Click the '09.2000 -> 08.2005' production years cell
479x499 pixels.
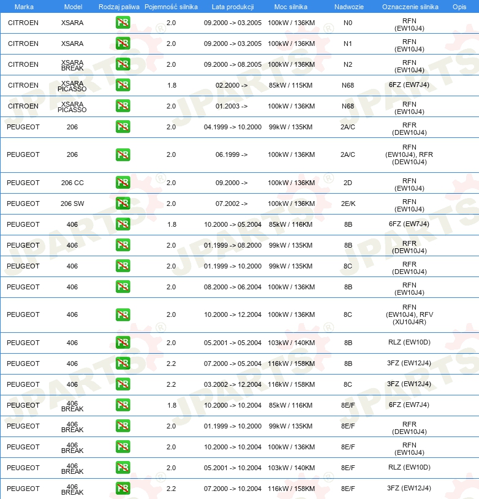pos(233,64)
